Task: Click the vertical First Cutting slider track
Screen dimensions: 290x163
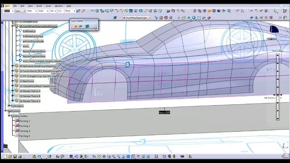Action: [x=278, y=87]
